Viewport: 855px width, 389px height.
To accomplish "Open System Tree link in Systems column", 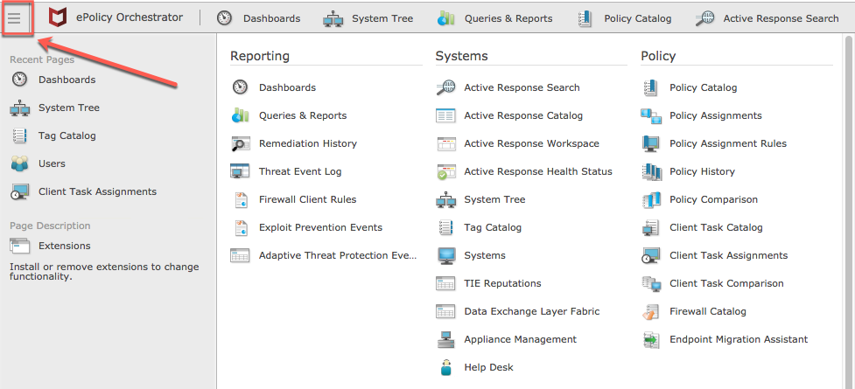I will pos(494,199).
